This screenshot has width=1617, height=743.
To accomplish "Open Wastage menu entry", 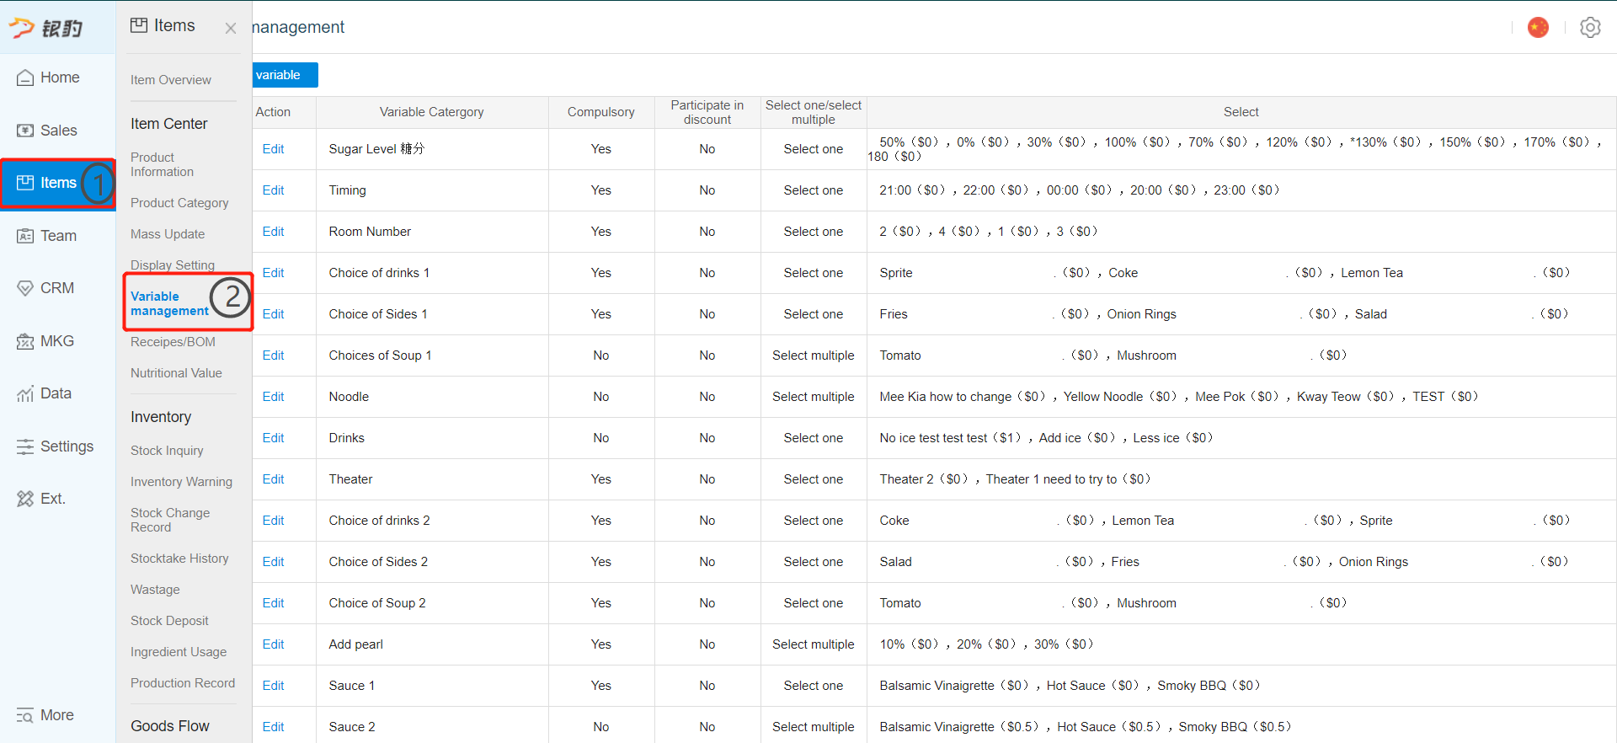I will [x=155, y=590].
